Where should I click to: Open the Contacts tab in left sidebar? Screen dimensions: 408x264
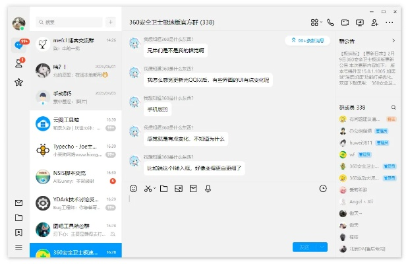click(19, 63)
